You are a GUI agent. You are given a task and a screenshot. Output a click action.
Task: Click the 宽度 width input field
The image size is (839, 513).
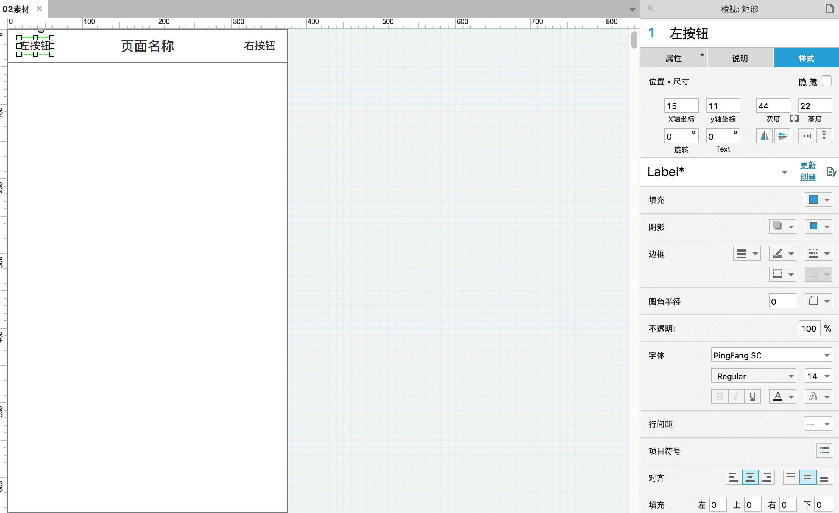(x=773, y=106)
